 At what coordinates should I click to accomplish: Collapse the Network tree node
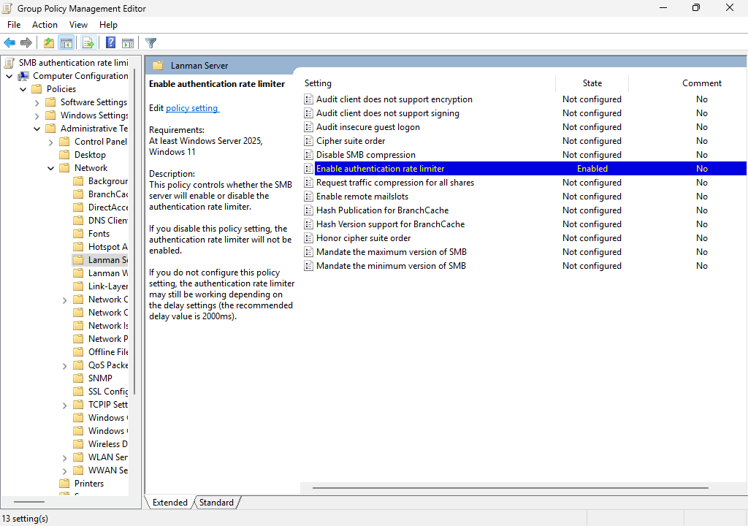click(50, 167)
